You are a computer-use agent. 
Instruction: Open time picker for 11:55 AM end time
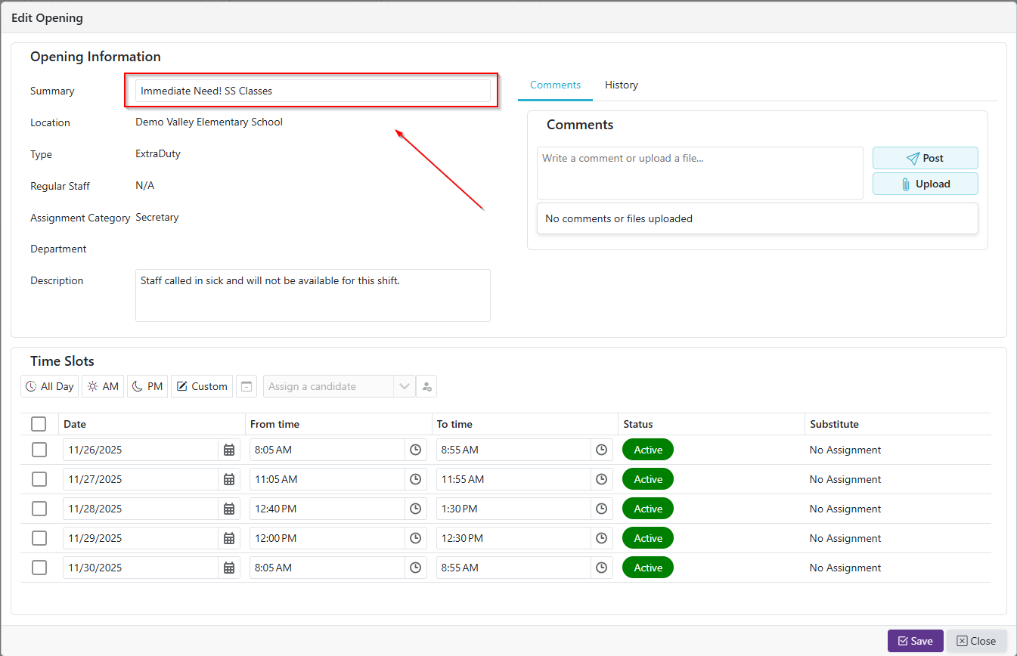601,479
